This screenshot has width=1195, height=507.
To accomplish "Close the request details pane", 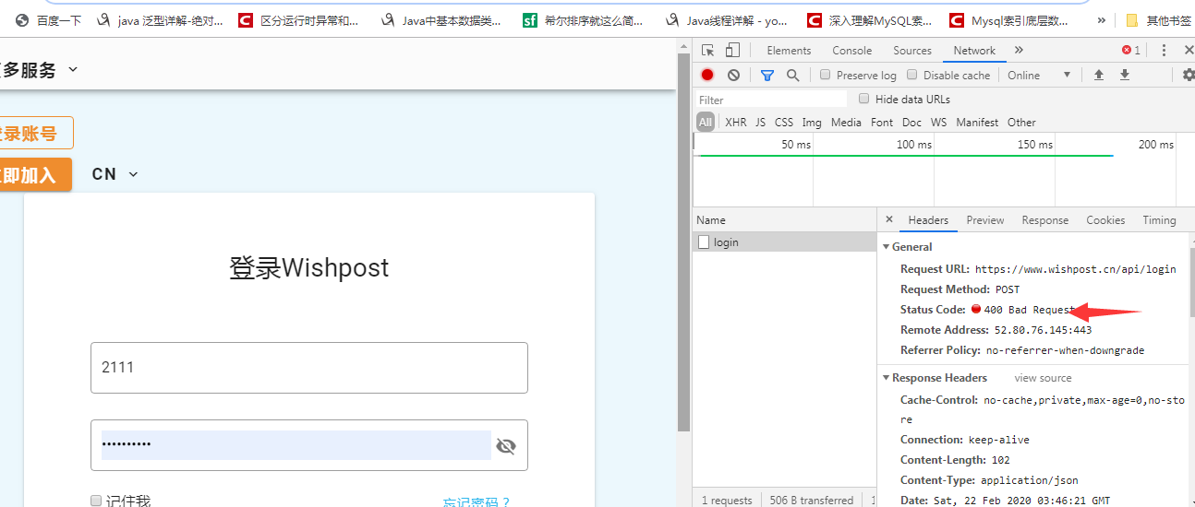I will point(889,220).
